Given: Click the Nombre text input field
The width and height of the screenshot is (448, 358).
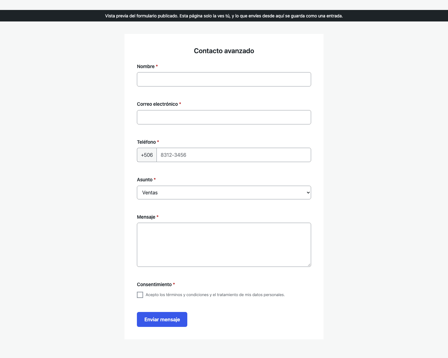Looking at the screenshot, I should [x=224, y=79].
